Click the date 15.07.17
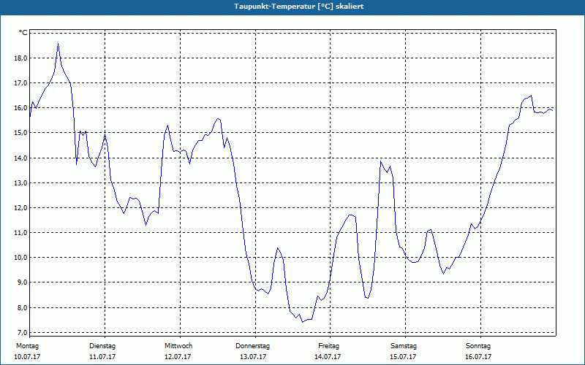 click(403, 357)
